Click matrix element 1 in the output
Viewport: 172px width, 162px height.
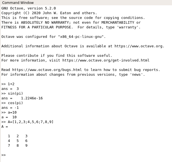[x=9, y=136]
